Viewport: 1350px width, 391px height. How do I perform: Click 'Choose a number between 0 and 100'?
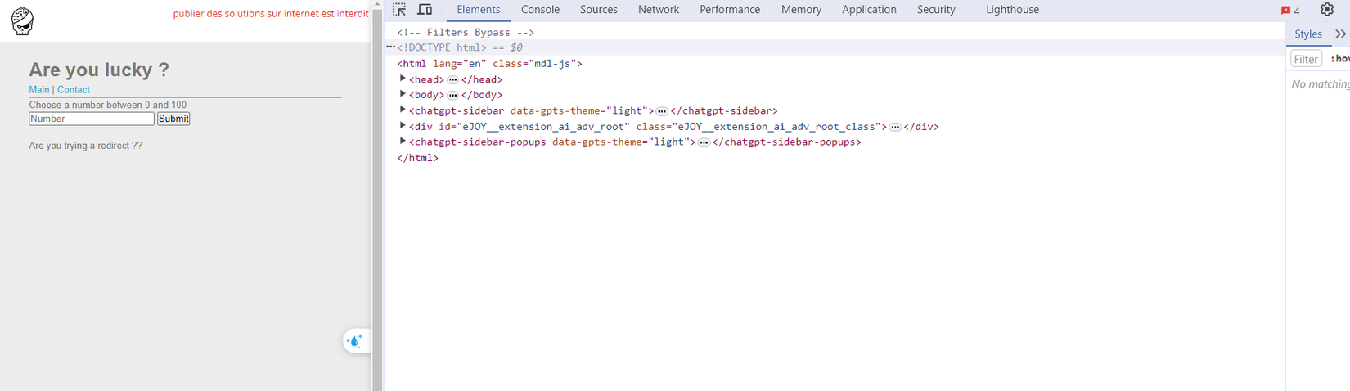click(108, 105)
